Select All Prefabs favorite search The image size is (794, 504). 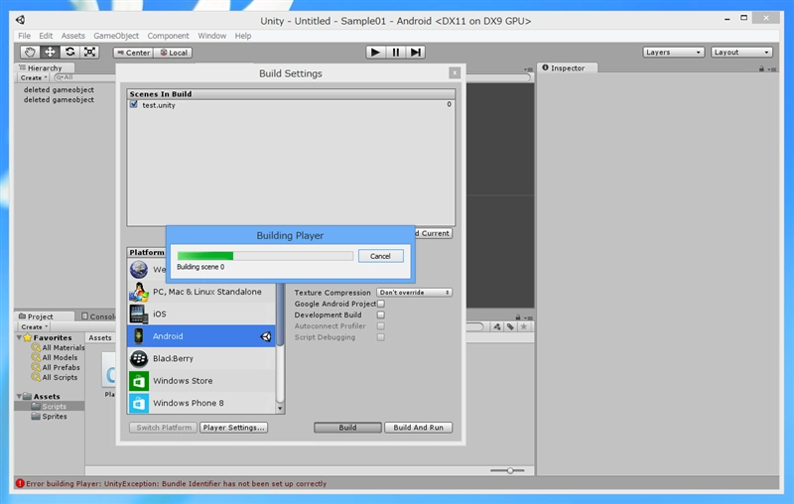pos(56,367)
